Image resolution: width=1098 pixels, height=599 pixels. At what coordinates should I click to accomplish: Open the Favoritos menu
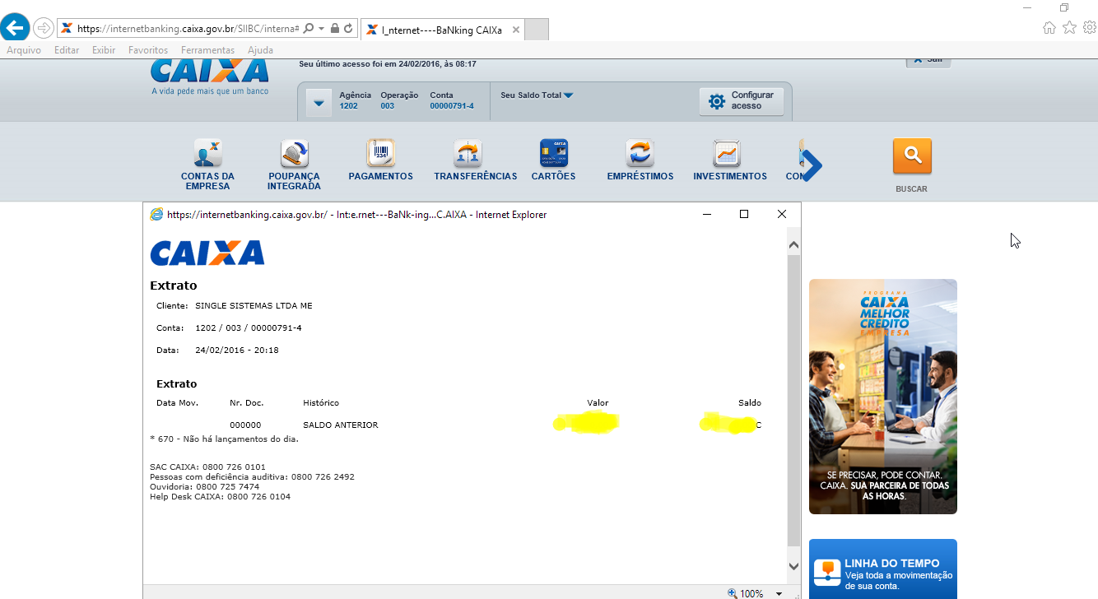(148, 50)
